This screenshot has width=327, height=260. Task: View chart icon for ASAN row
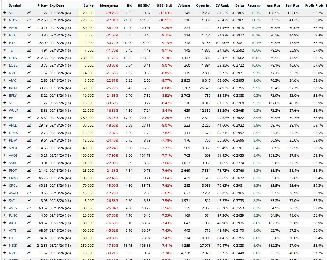tap(29, 193)
